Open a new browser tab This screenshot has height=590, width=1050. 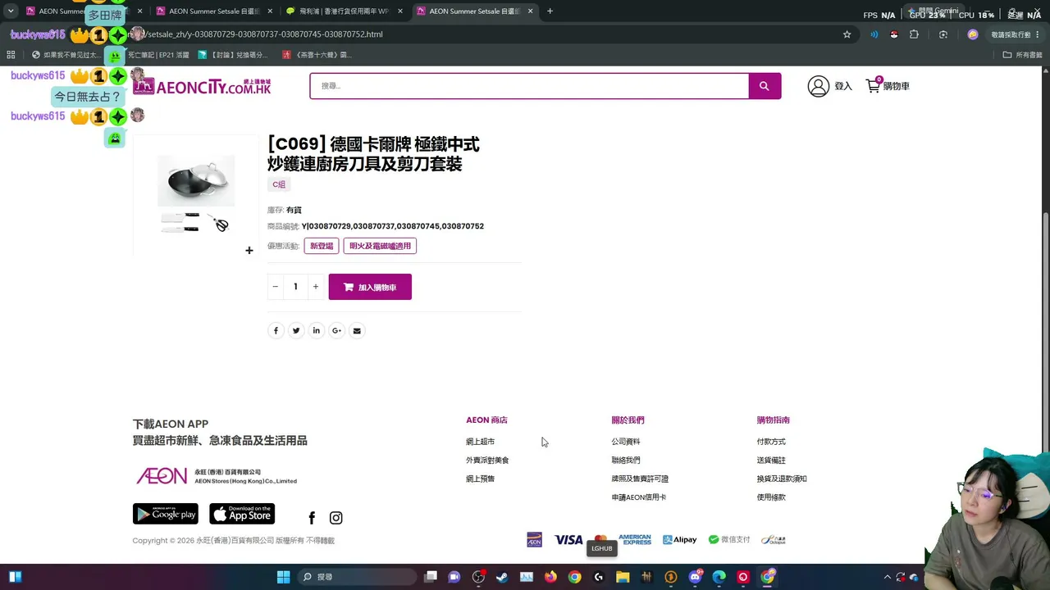point(550,11)
